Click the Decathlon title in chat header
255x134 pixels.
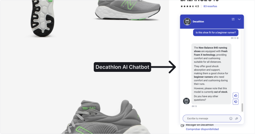198,21
